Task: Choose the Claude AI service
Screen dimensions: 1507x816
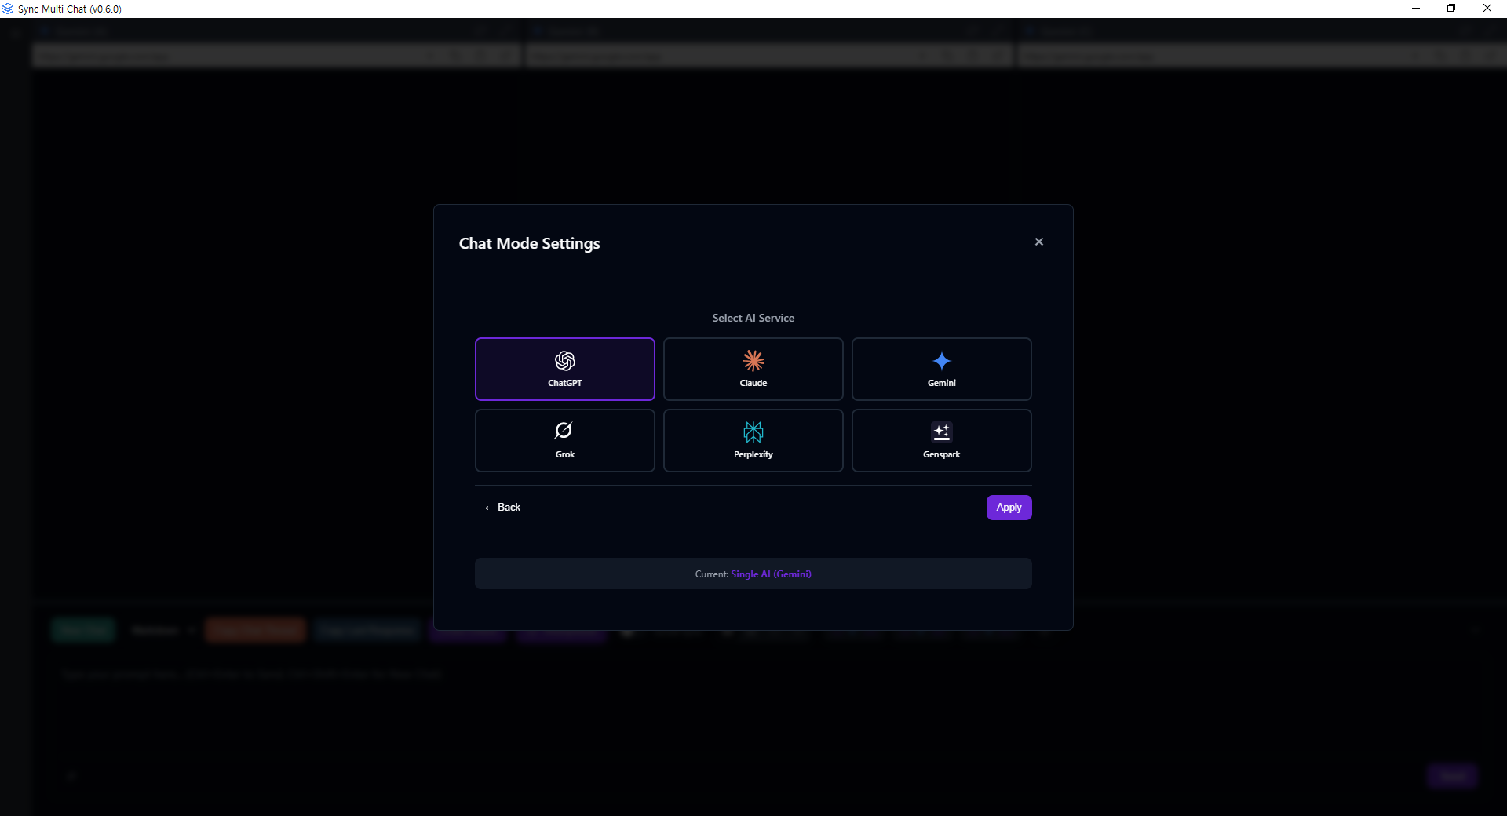Action: 753,369
